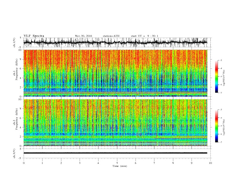Select the ch.2 colorbar log(PSD) label
The height and width of the screenshot is (183, 237).
(x=224, y=127)
